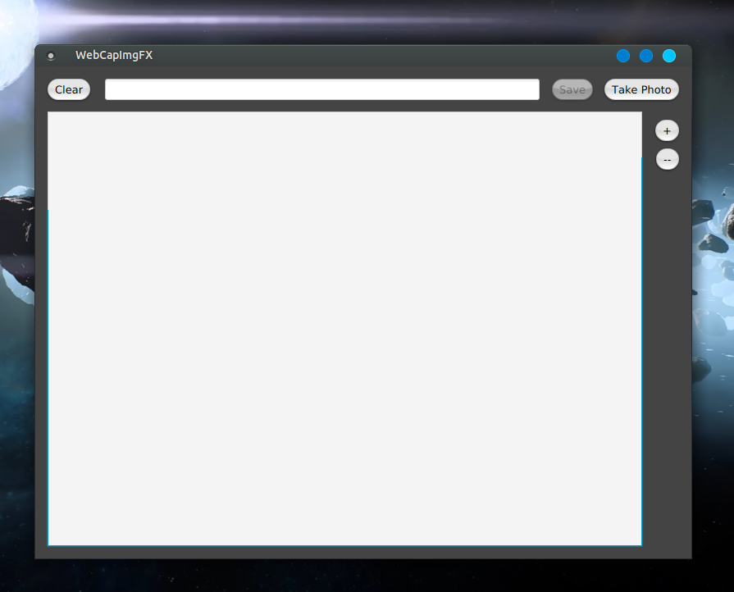Click the Clear button

69,89
